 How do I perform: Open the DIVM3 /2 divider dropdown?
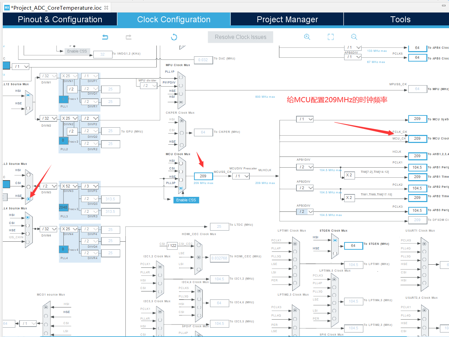(x=48, y=186)
